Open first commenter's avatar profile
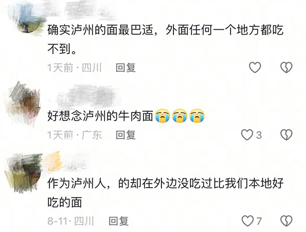 coord(27,19)
